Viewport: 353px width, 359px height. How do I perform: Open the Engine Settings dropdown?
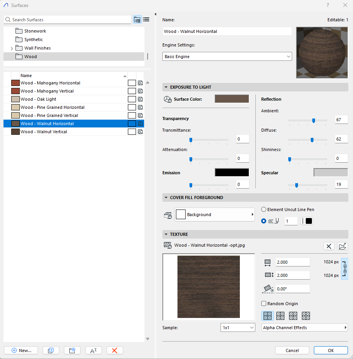point(227,57)
